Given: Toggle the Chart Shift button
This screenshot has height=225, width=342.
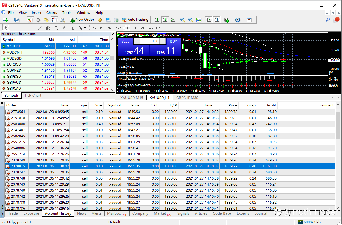Looking at the screenshot, I should pos(217,20).
